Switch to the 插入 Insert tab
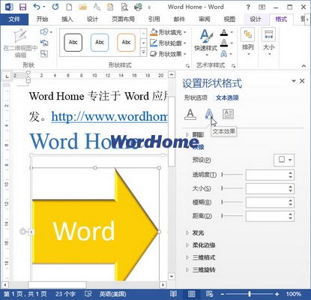Image resolution: width=311 pixels, height=300 pixels. click(x=67, y=19)
